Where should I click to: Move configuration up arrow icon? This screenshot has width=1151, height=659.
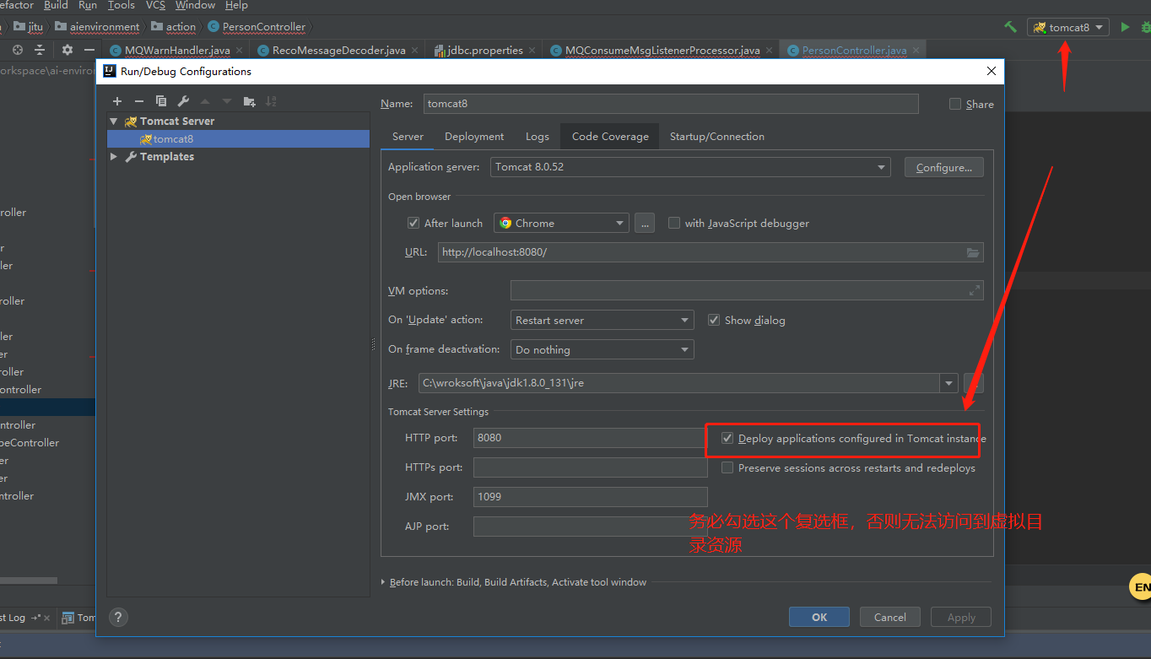pos(205,101)
